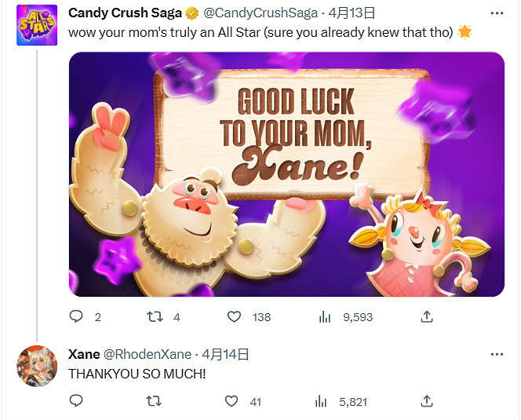
Task: Enlarge the Good Luck Xane image
Action: pyautogui.click(x=286, y=174)
